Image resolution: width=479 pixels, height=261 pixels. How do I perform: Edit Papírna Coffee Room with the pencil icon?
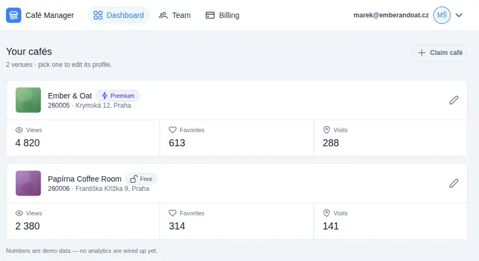tap(454, 183)
